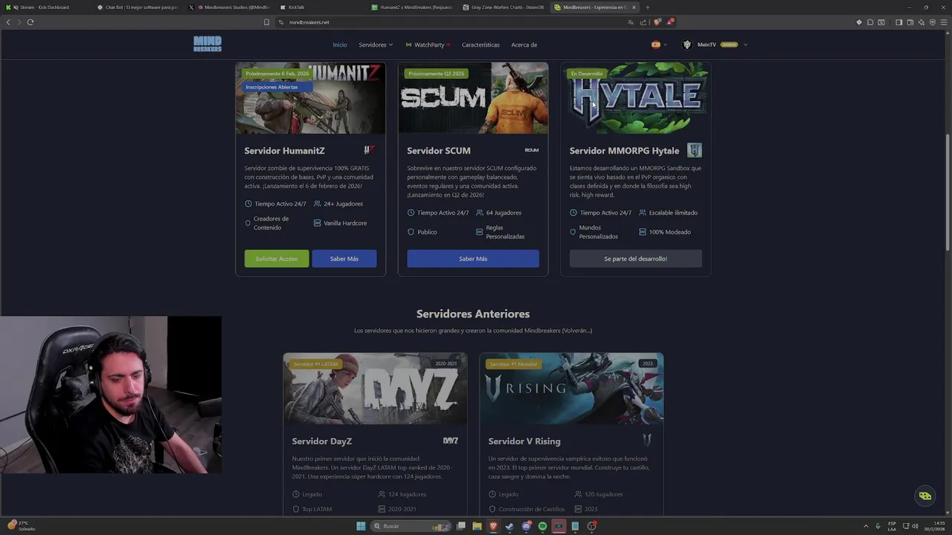The image size is (952, 535).
Task: Toggle the browser sidebar panel icon
Action: [x=898, y=22]
